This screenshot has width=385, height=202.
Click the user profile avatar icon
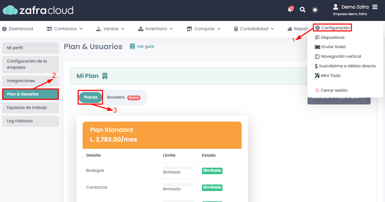coord(335,7)
